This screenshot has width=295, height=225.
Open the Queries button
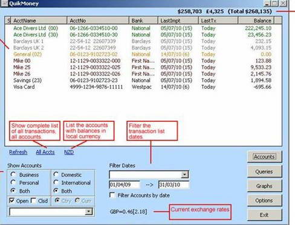point(264,171)
